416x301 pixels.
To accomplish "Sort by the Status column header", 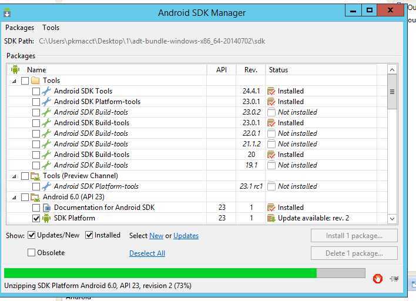I will [x=321, y=70].
